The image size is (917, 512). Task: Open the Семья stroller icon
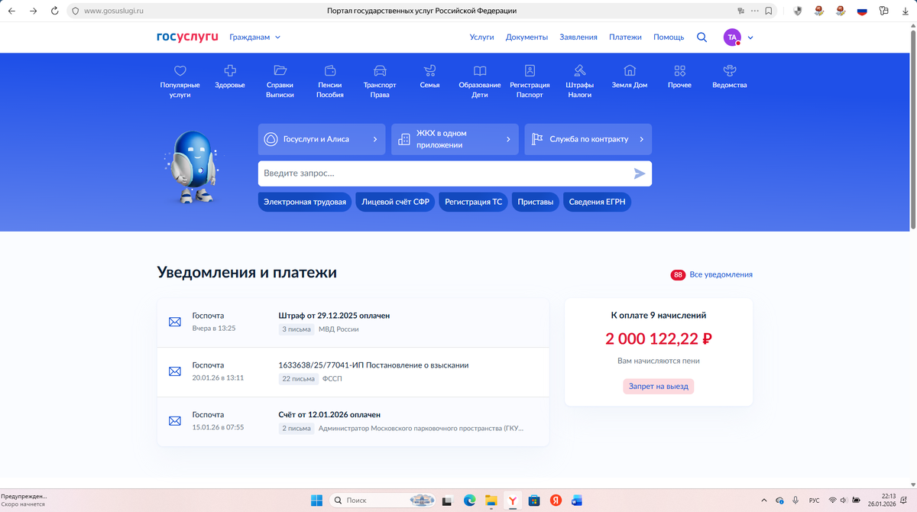click(x=429, y=70)
